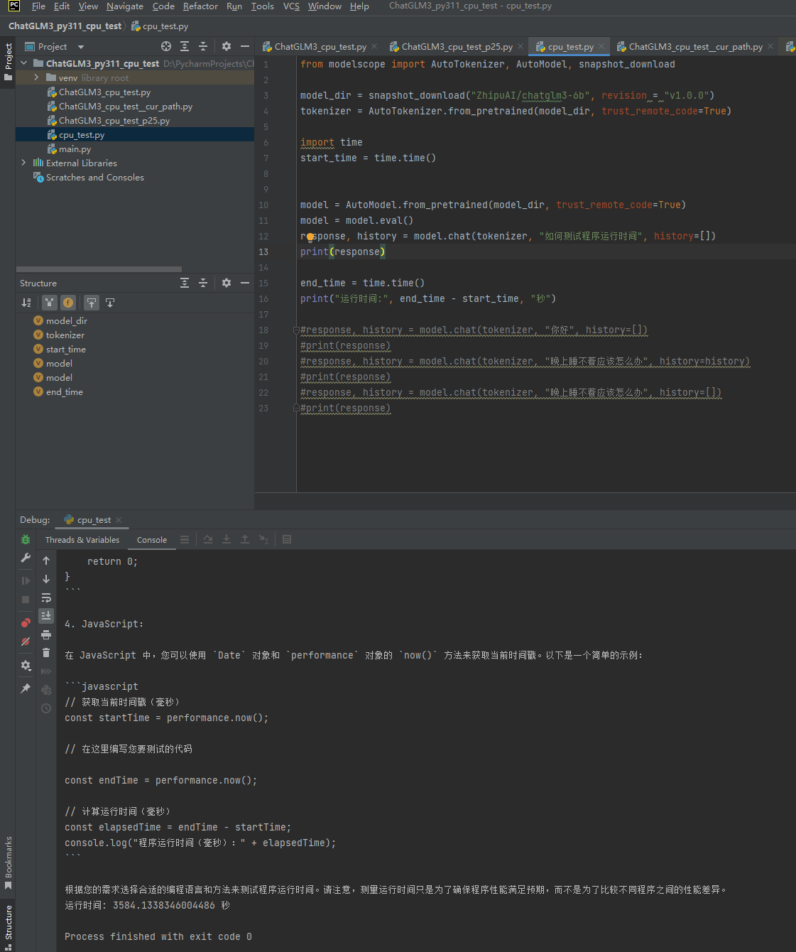Click Down the Stack Trace arrow in console
The width and height of the screenshot is (796, 952).
point(46,580)
